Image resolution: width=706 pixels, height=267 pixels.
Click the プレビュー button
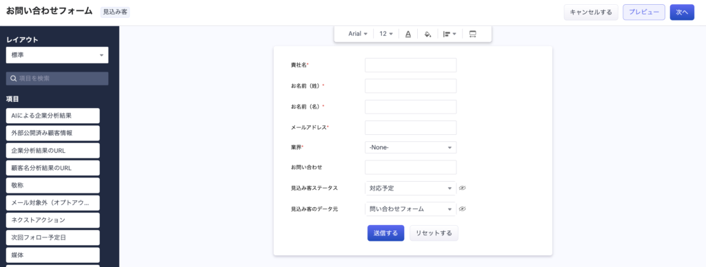[x=644, y=12]
